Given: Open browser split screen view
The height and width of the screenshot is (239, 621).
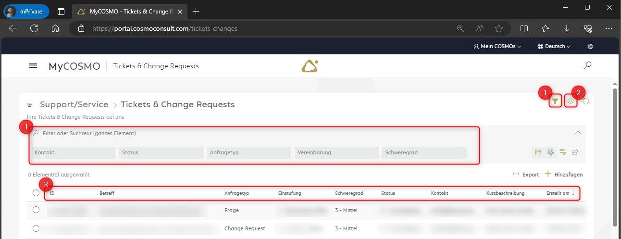Looking at the screenshot, I should 524,28.
